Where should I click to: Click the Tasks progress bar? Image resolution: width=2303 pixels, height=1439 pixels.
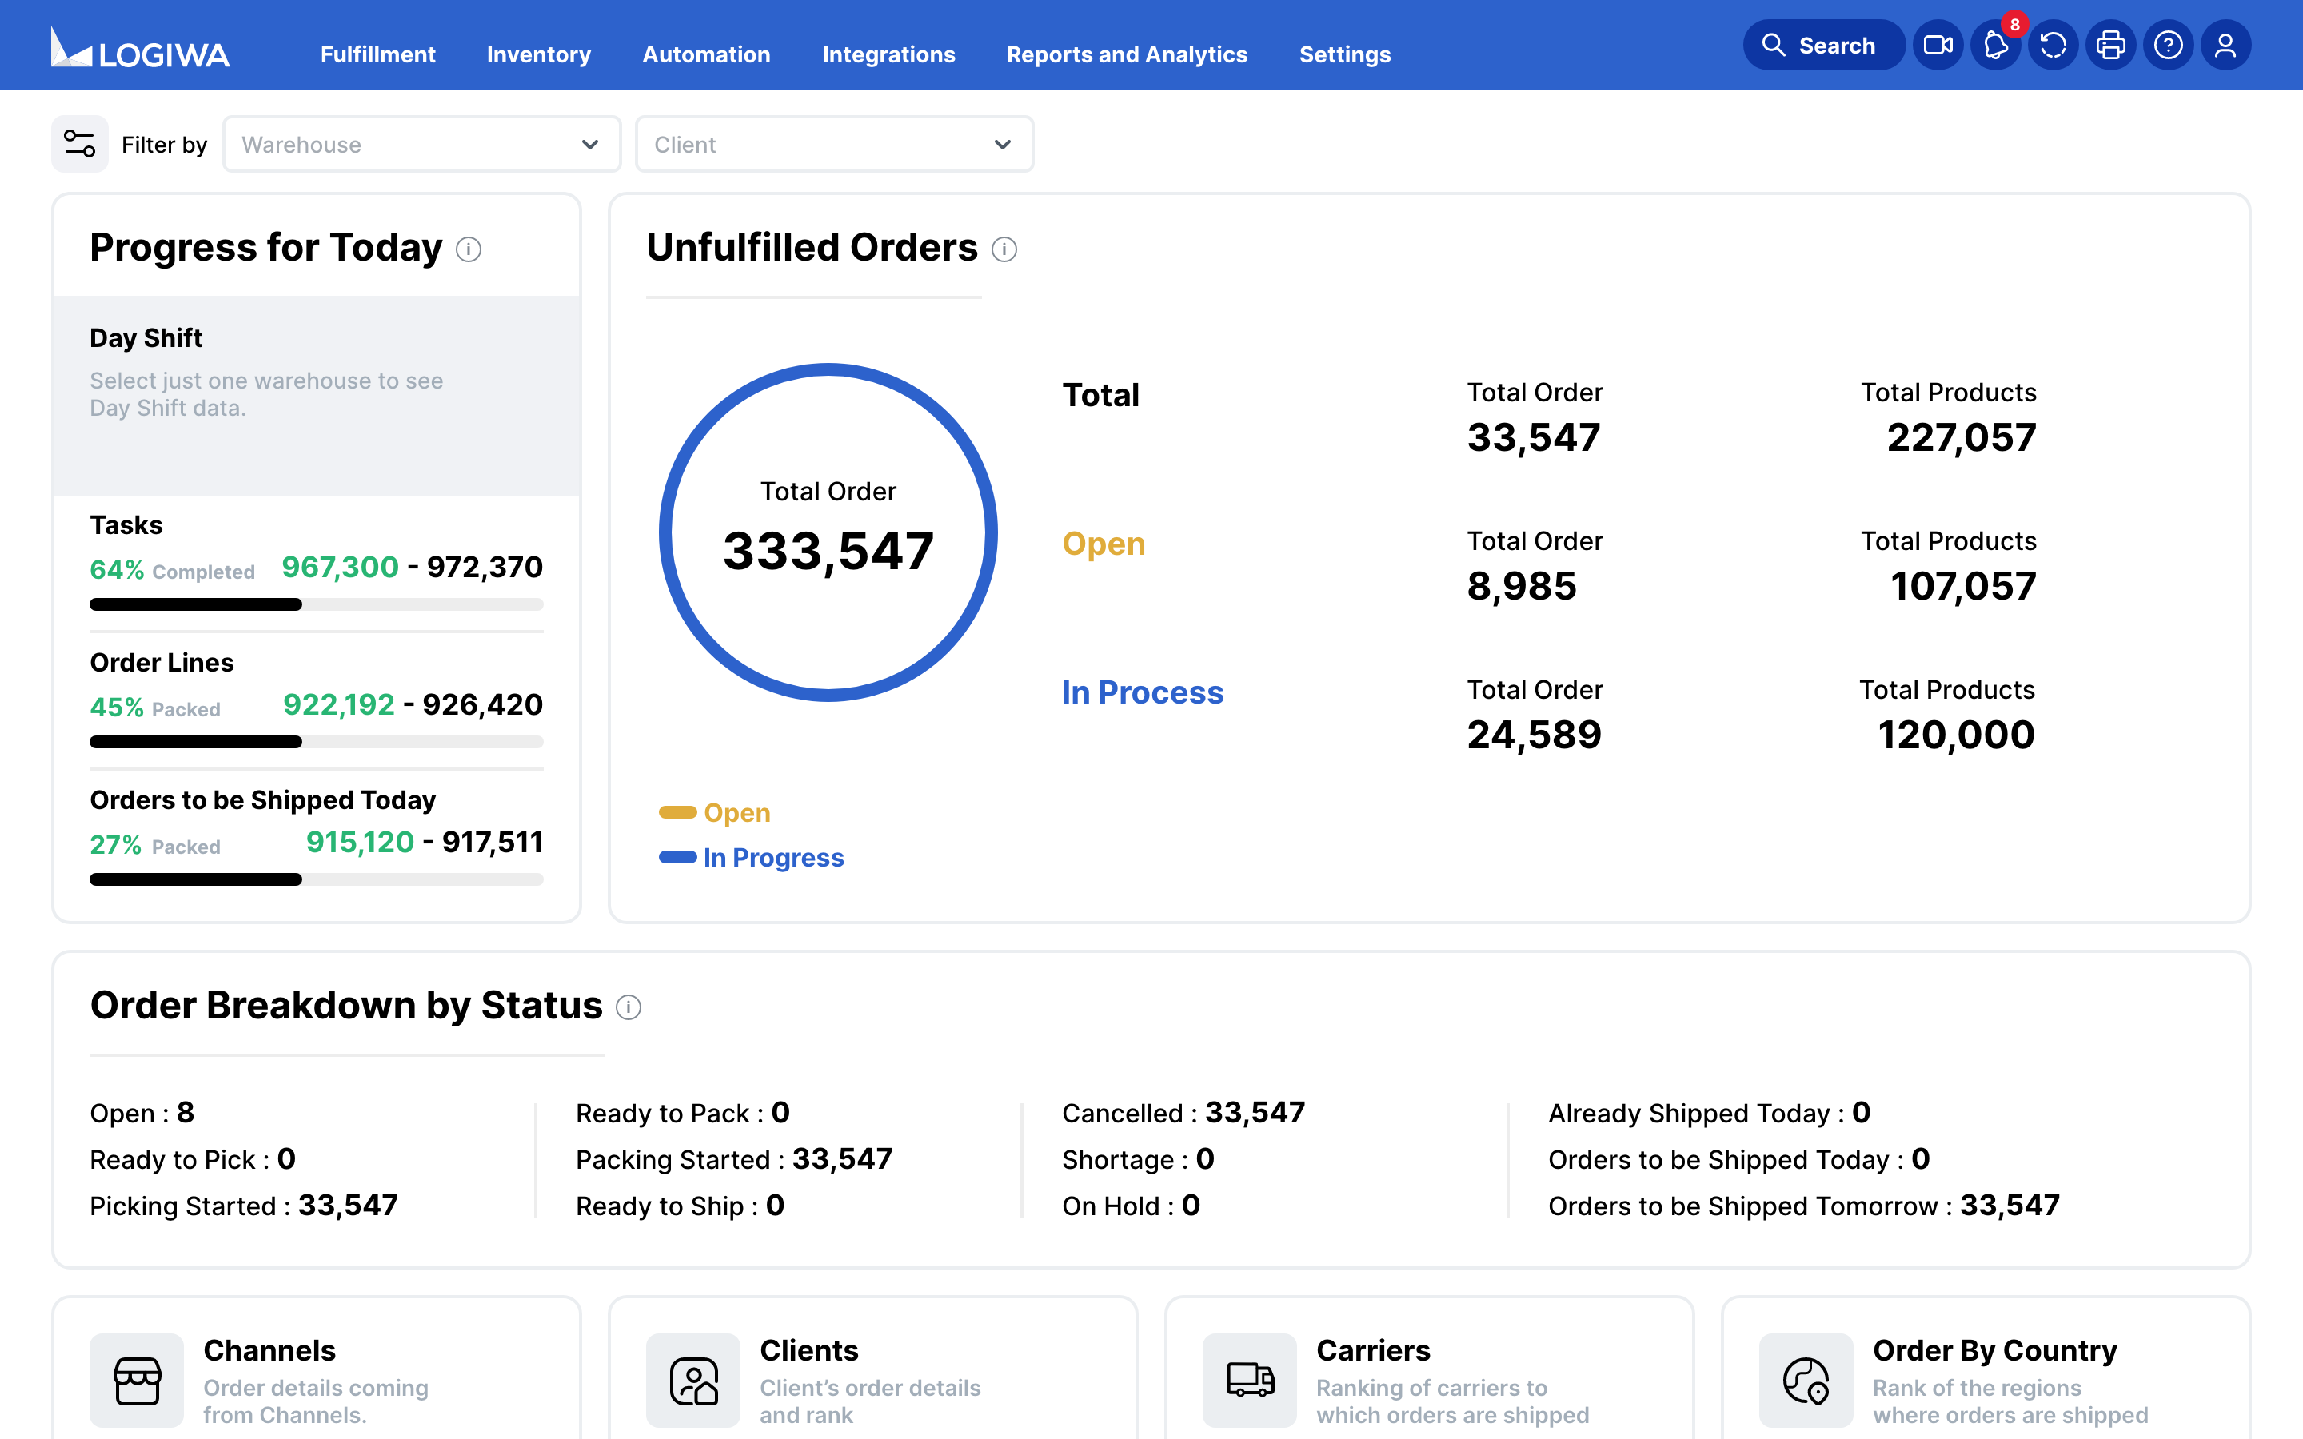click(x=316, y=604)
